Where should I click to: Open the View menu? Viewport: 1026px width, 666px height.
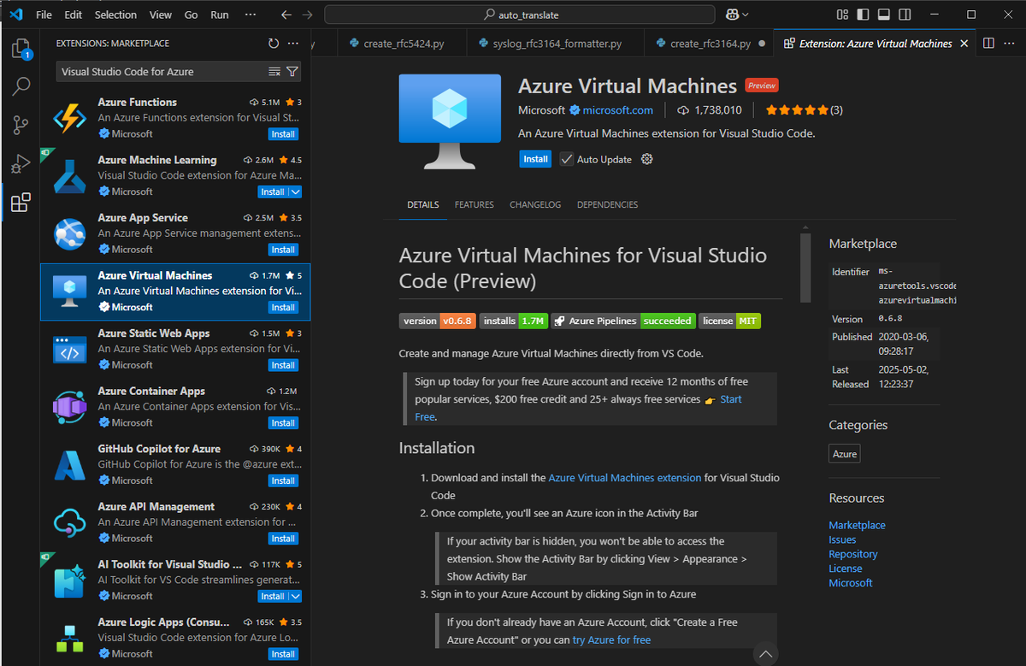pyautogui.click(x=161, y=15)
